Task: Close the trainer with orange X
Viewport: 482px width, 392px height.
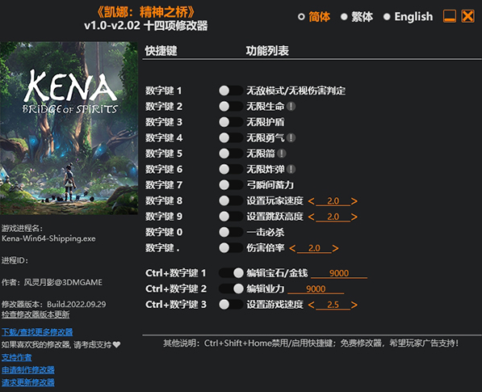Action: pos(467,16)
